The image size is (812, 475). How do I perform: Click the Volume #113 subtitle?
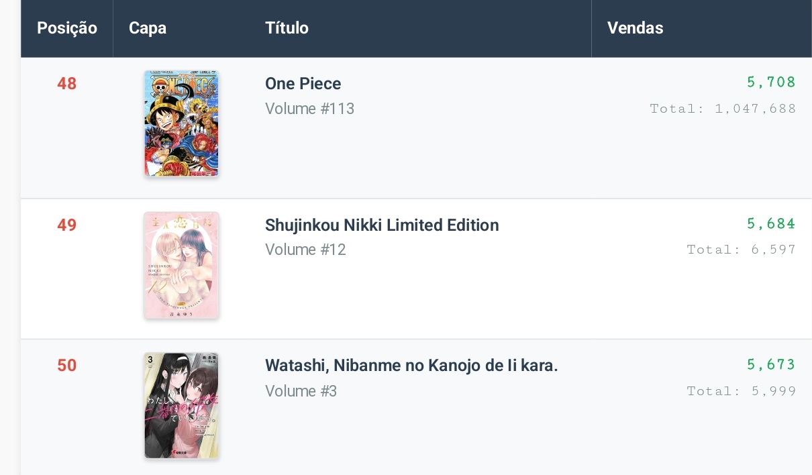(x=309, y=109)
